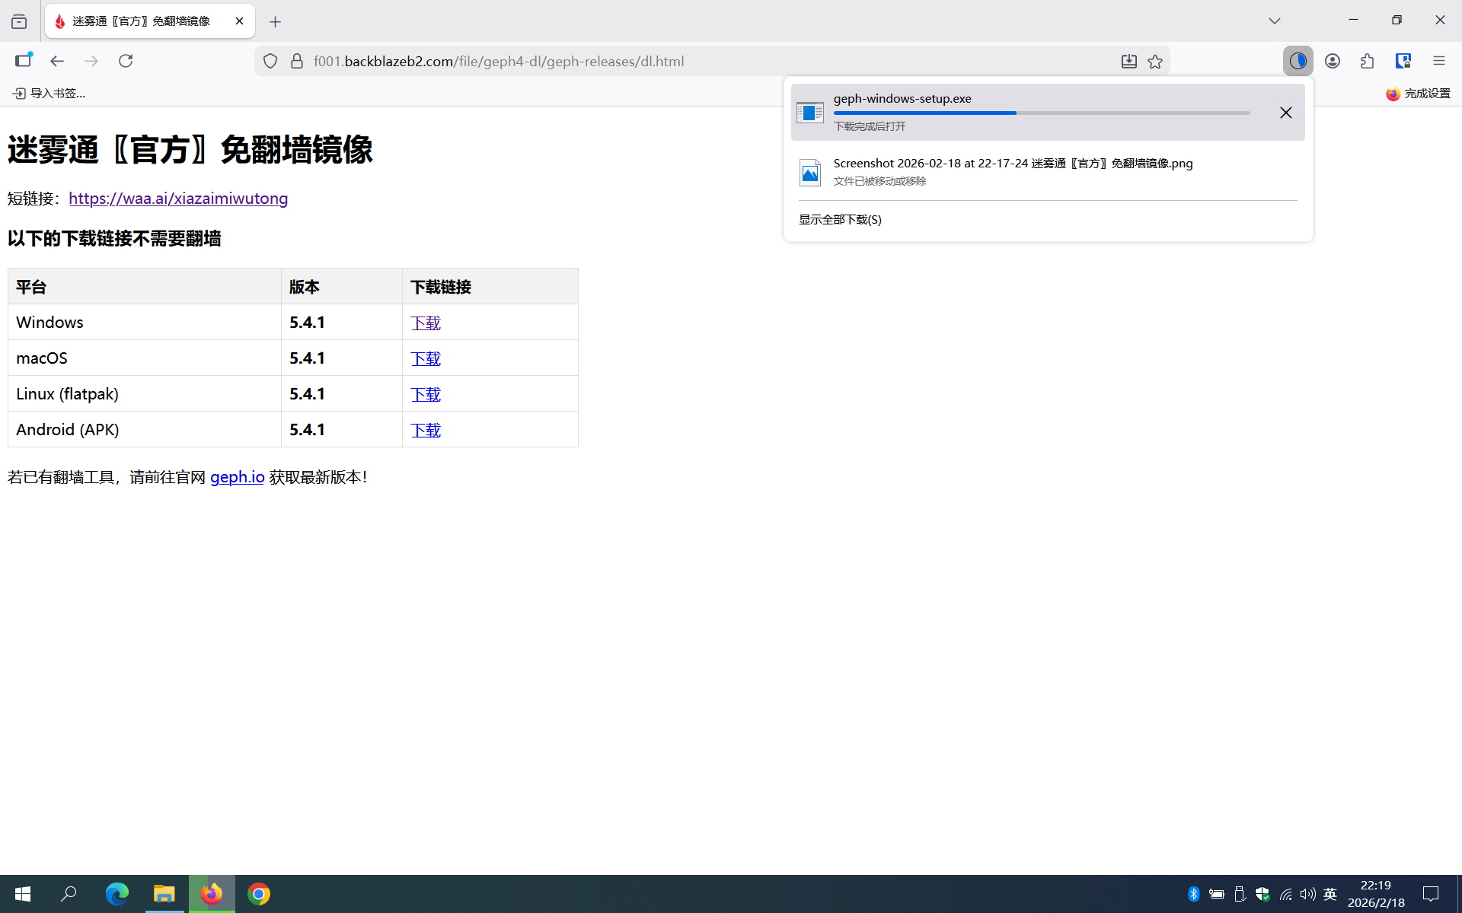The width and height of the screenshot is (1462, 913).
Task: Reload the current page
Action: (126, 61)
